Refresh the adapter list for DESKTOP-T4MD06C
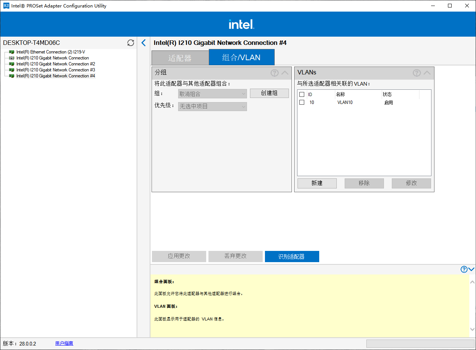The width and height of the screenshot is (476, 350). (x=131, y=43)
